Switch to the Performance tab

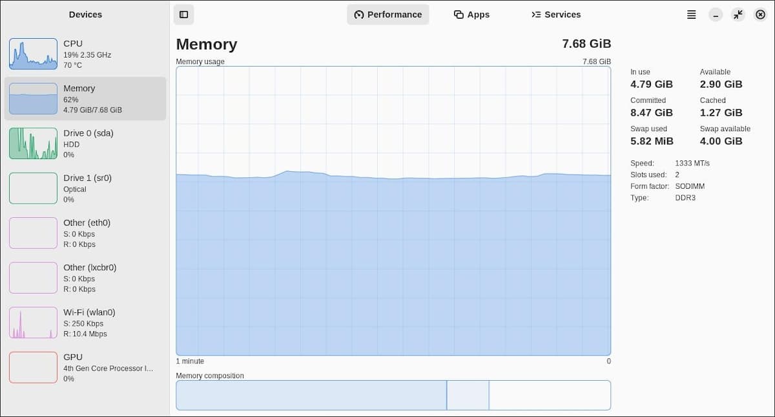click(388, 14)
